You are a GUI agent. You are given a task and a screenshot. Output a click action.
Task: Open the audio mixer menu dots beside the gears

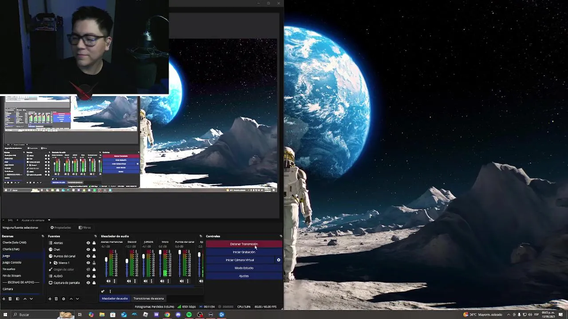[x=110, y=291]
